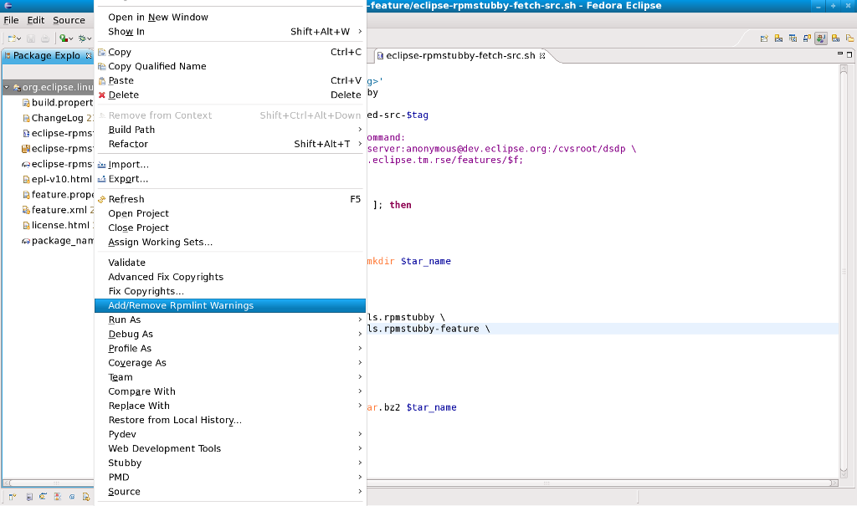This screenshot has height=506, width=857.
Task: Minimize the editor area pane
Action: [x=840, y=54]
